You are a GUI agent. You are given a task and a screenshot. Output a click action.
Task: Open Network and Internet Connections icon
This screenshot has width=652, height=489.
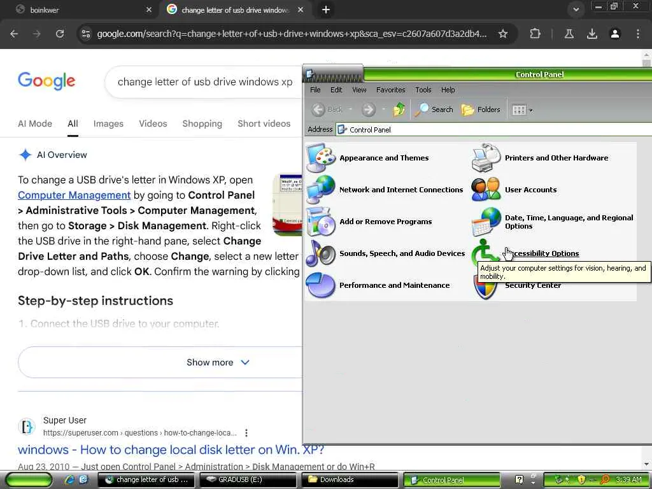[321, 190]
